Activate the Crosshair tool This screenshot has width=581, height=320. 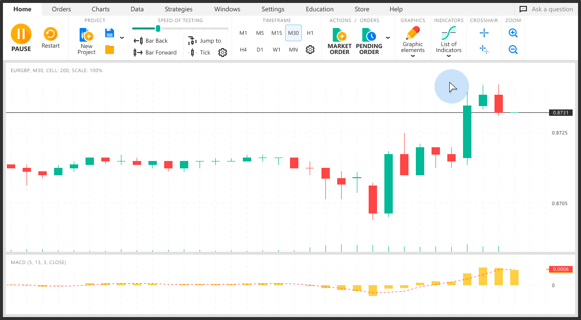pos(484,33)
